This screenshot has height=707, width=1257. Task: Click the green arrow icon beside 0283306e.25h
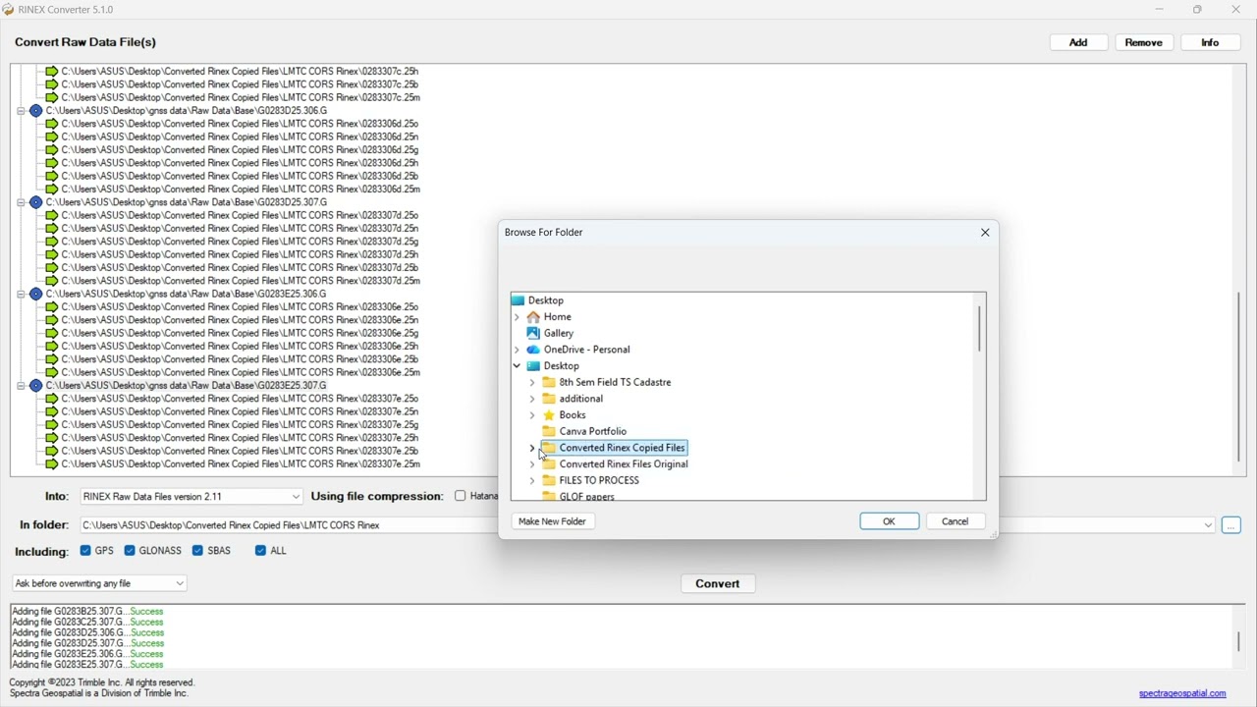[52, 347]
